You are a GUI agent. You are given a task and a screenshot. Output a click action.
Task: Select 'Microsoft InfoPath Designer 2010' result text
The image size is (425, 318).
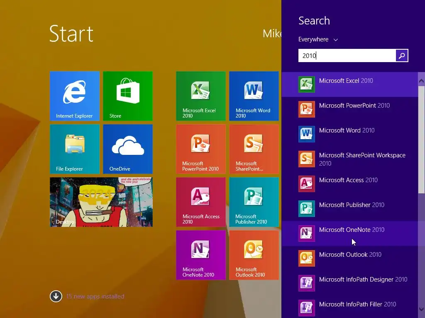[x=363, y=279]
